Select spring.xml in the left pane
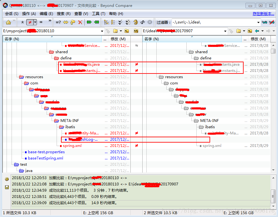The image size is (278, 217). 72,146
